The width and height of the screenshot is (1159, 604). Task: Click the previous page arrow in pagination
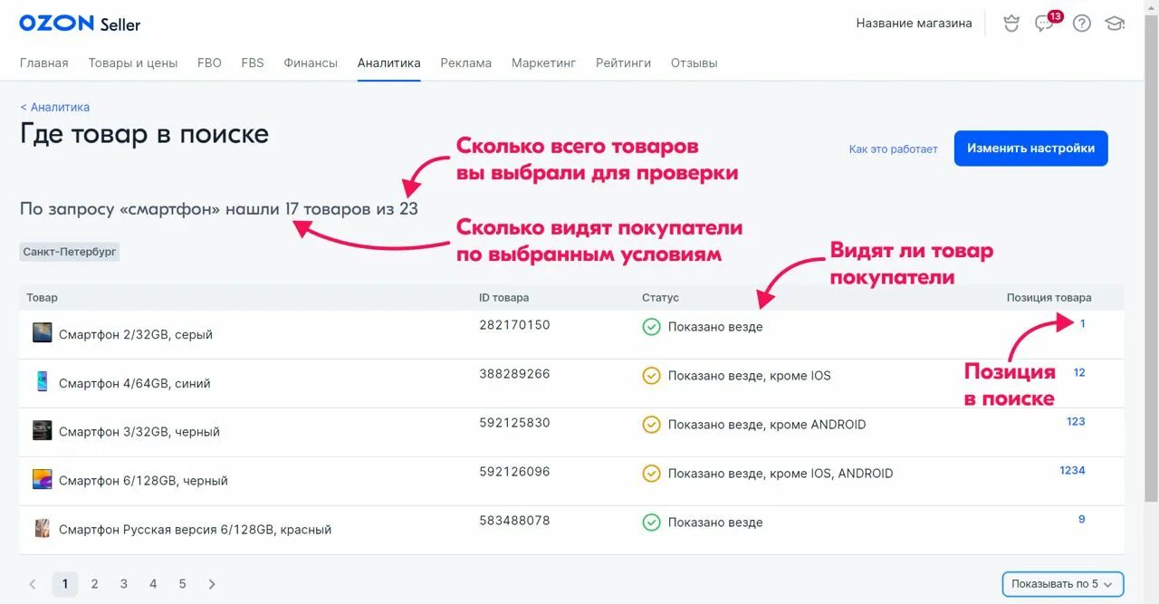[33, 583]
